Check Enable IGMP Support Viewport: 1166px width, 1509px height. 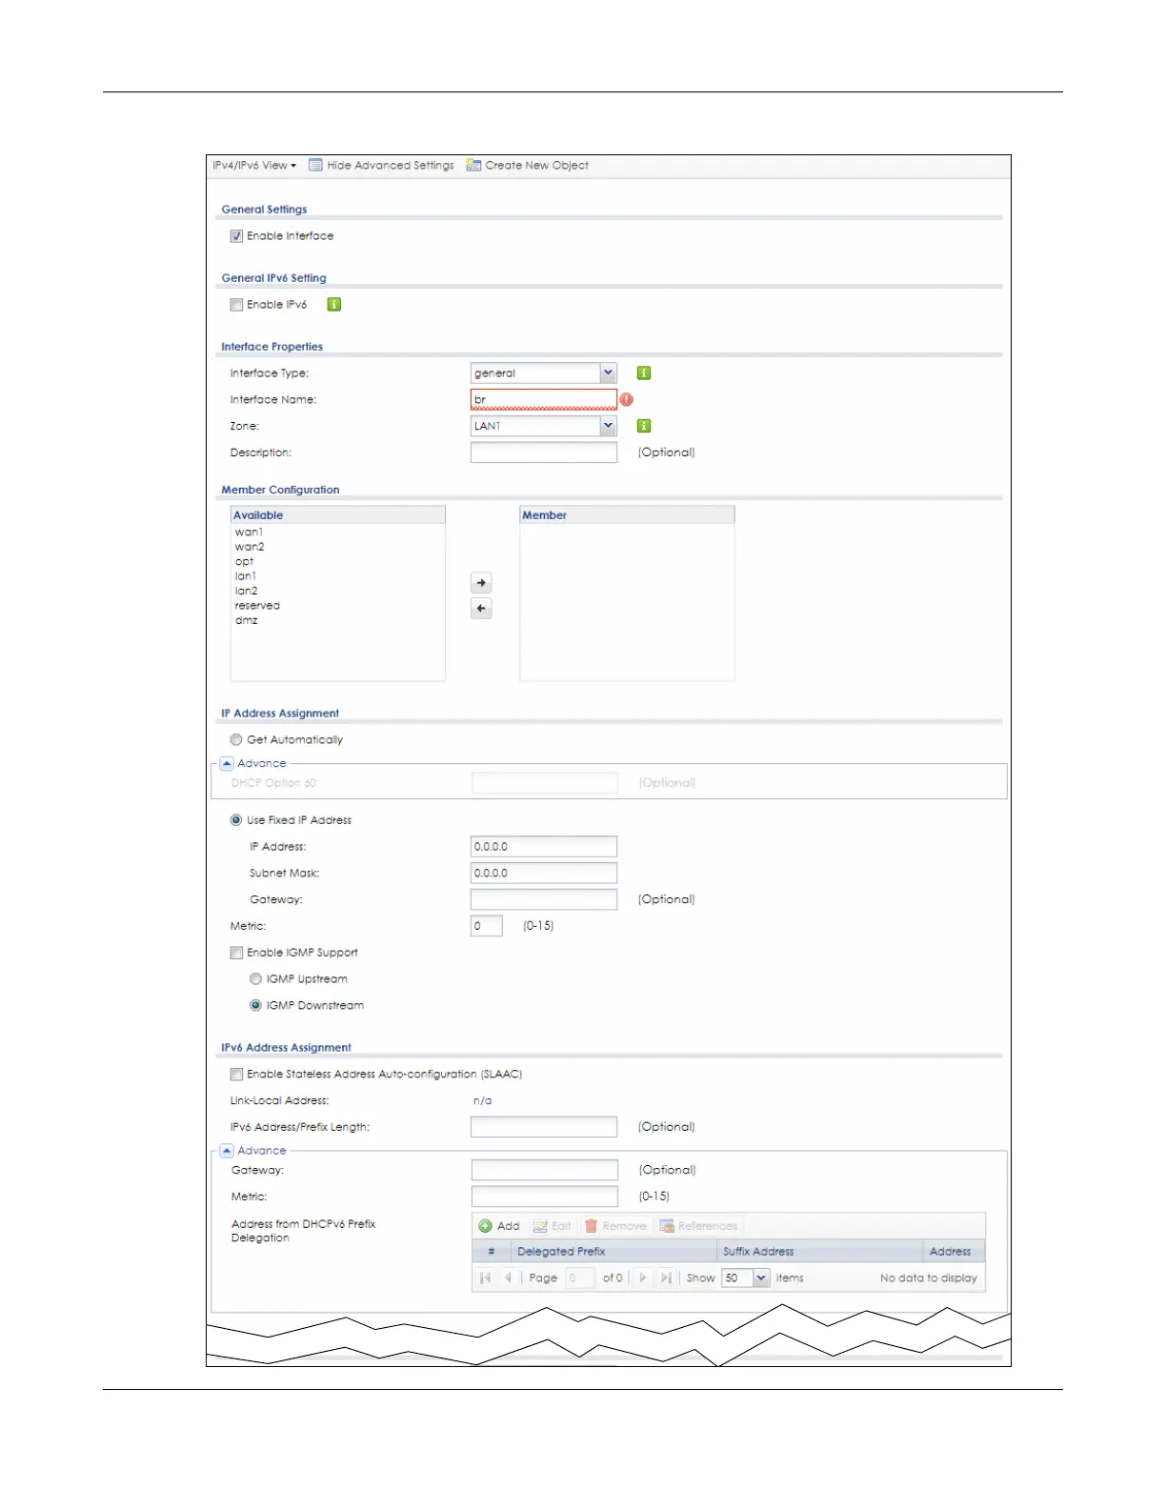[236, 953]
